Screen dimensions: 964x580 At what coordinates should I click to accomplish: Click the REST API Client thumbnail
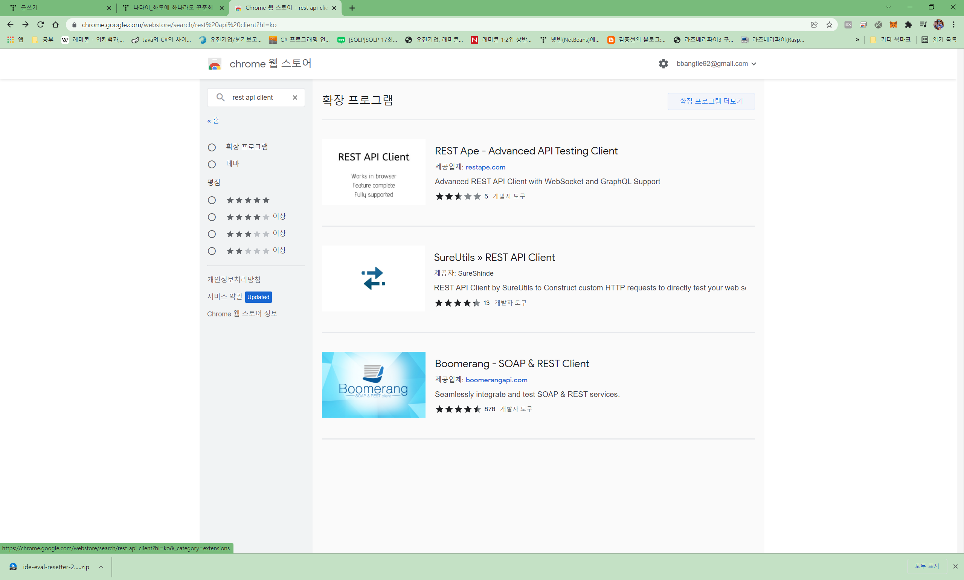pyautogui.click(x=374, y=172)
